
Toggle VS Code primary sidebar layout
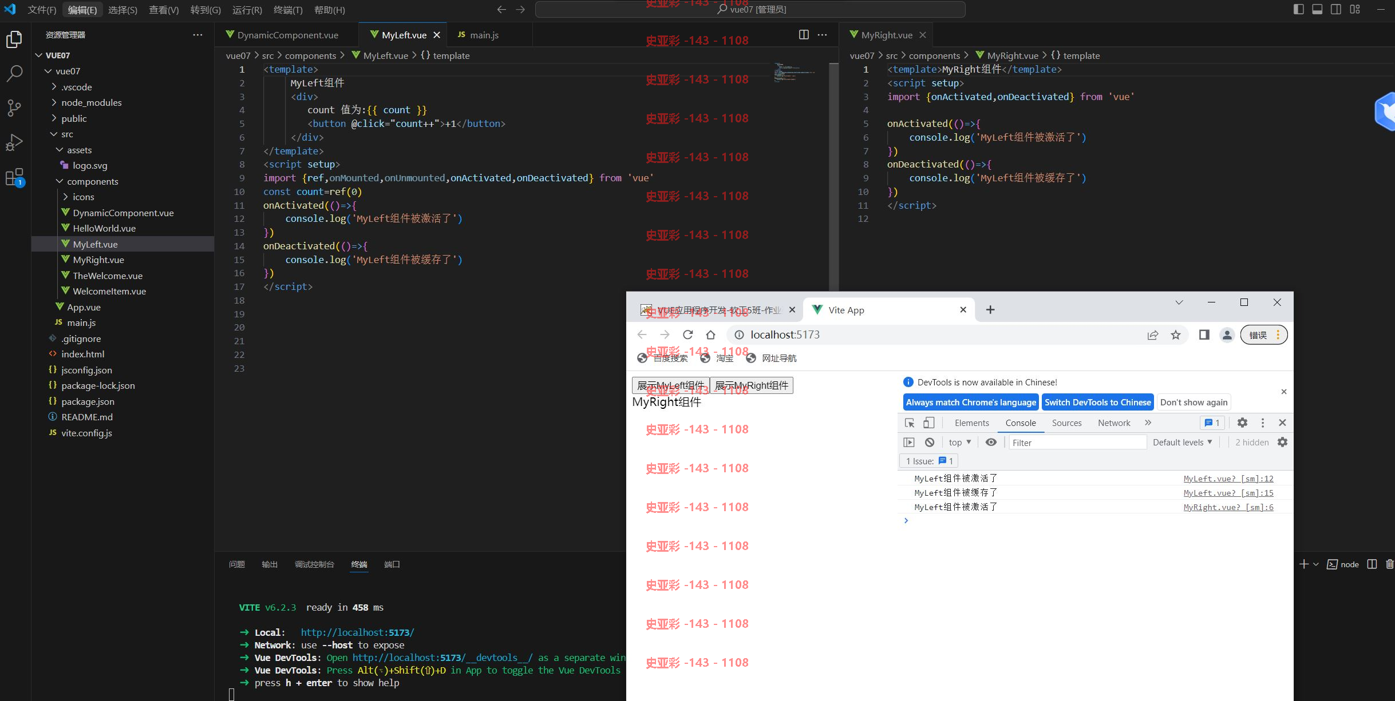[1299, 9]
